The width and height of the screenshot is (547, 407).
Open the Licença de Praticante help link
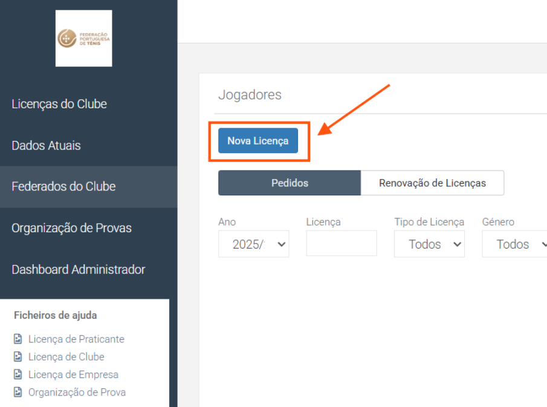[76, 339]
